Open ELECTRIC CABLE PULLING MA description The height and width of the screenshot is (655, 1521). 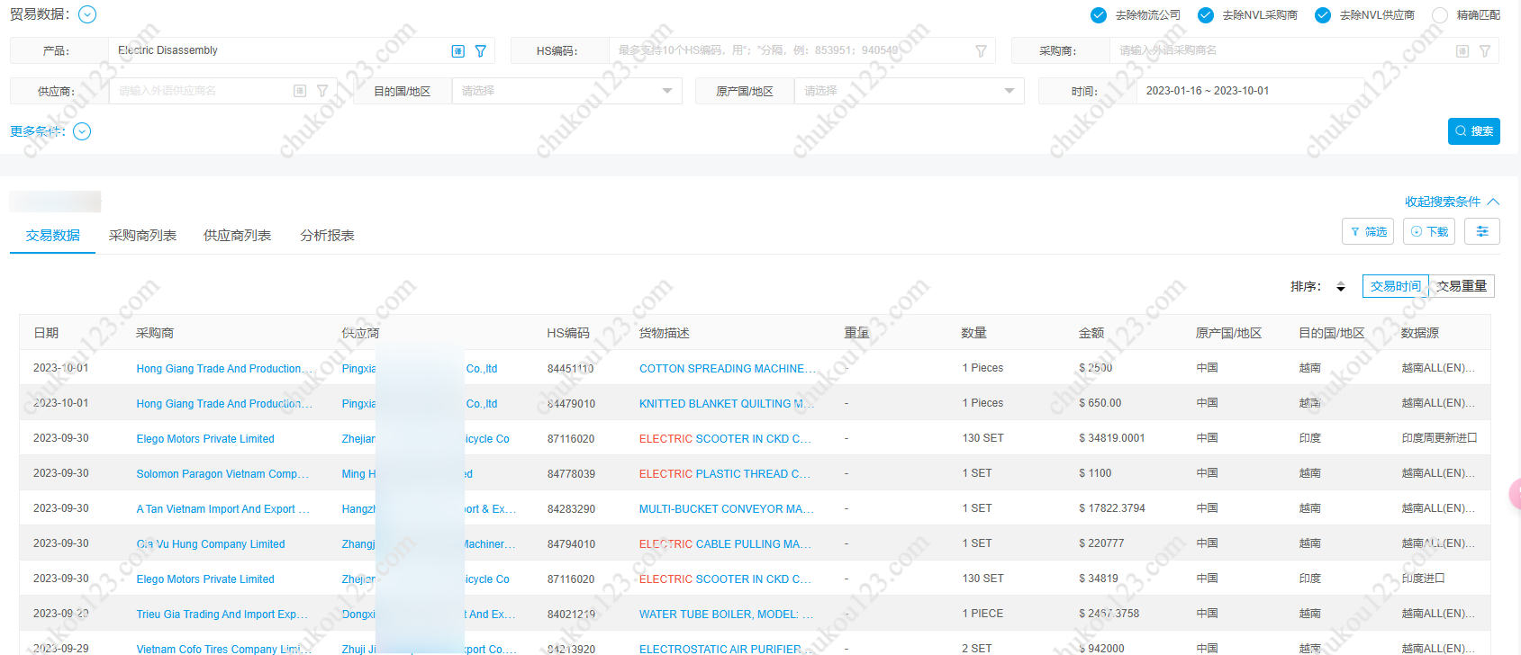725,544
